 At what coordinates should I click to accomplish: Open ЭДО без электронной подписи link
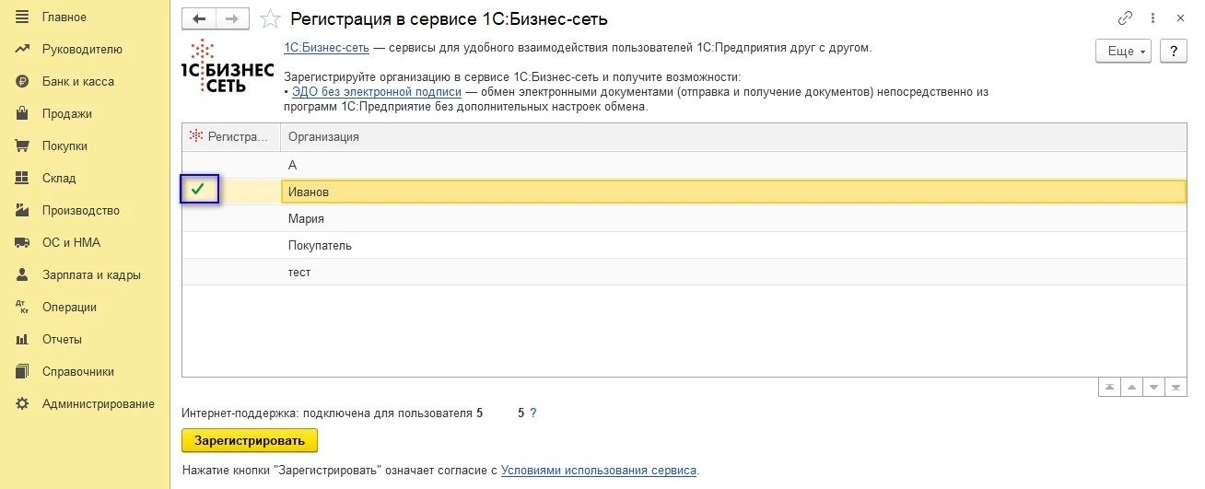376,92
